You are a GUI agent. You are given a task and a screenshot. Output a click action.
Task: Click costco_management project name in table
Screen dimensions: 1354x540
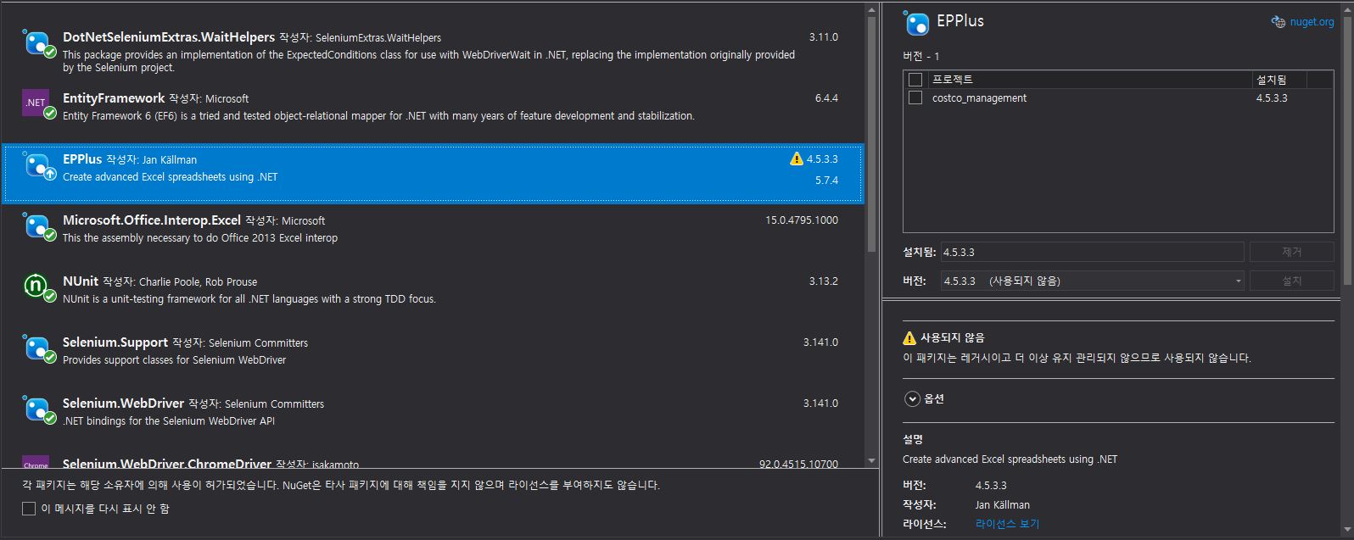[x=979, y=98]
